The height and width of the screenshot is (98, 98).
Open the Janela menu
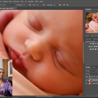37,2
